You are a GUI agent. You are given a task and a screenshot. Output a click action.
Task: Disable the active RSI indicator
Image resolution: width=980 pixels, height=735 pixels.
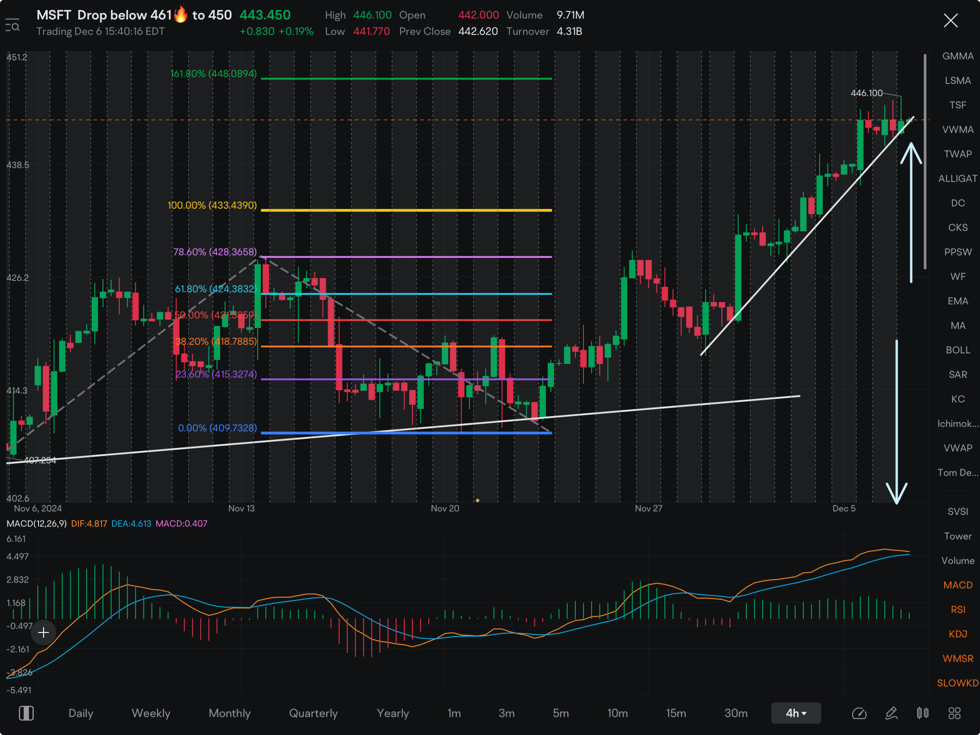pyautogui.click(x=958, y=610)
